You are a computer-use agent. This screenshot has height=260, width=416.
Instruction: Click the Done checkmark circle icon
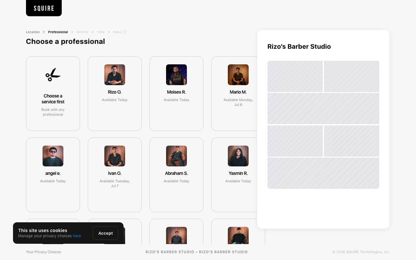tap(124, 32)
